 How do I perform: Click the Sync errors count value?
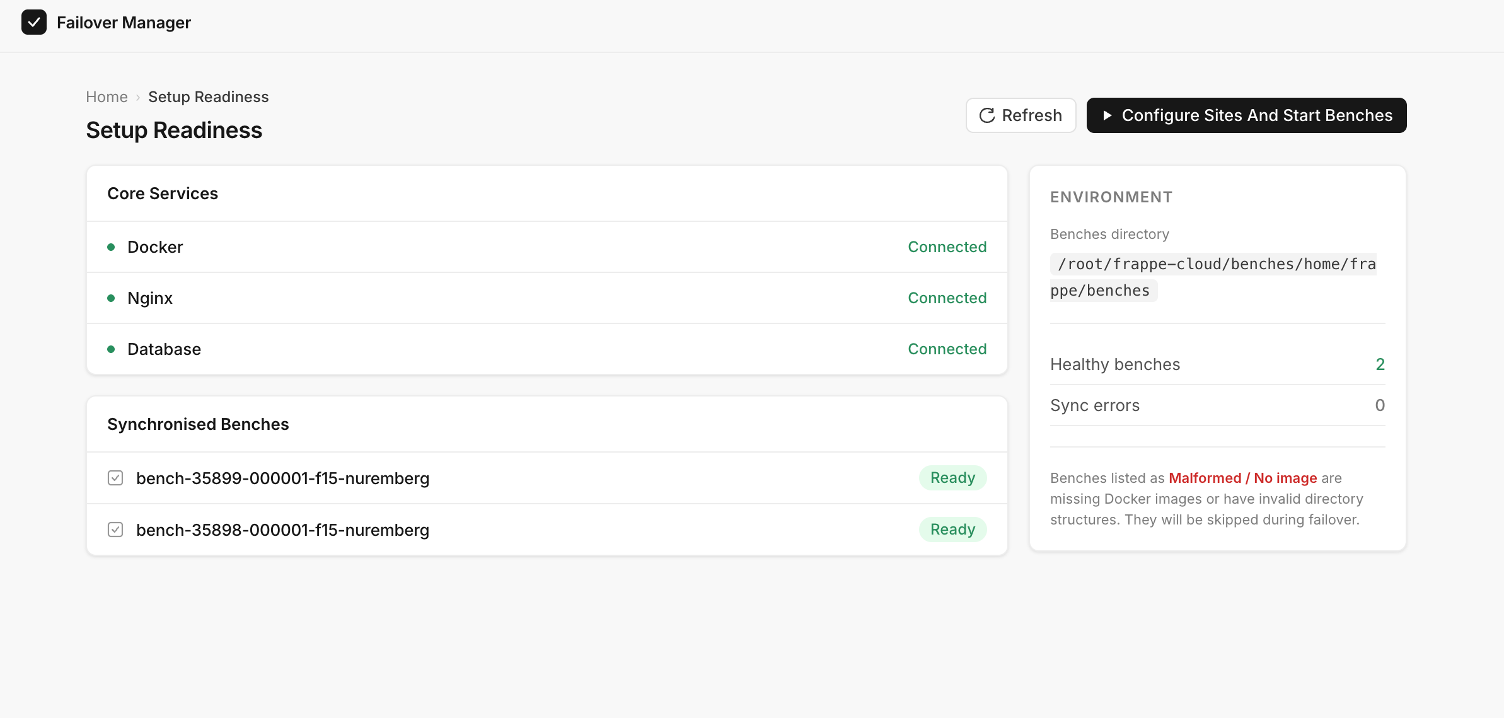click(1379, 405)
